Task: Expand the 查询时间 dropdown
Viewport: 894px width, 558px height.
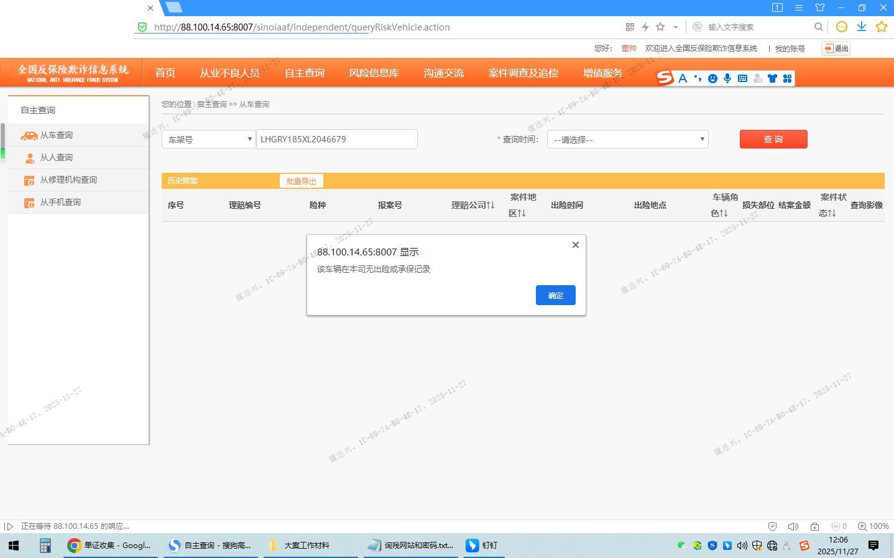Action: 627,139
